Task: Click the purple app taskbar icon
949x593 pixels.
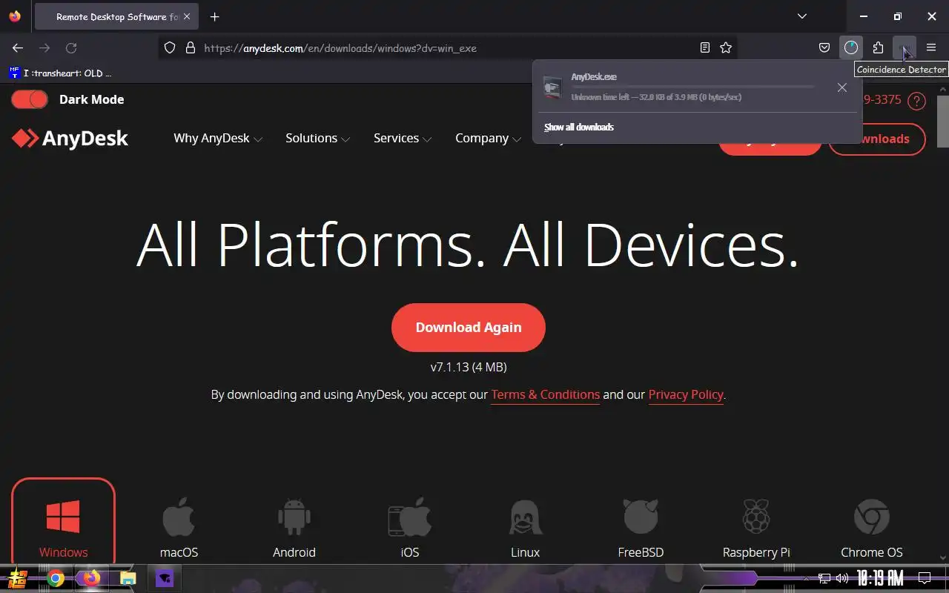Action: coord(165,578)
